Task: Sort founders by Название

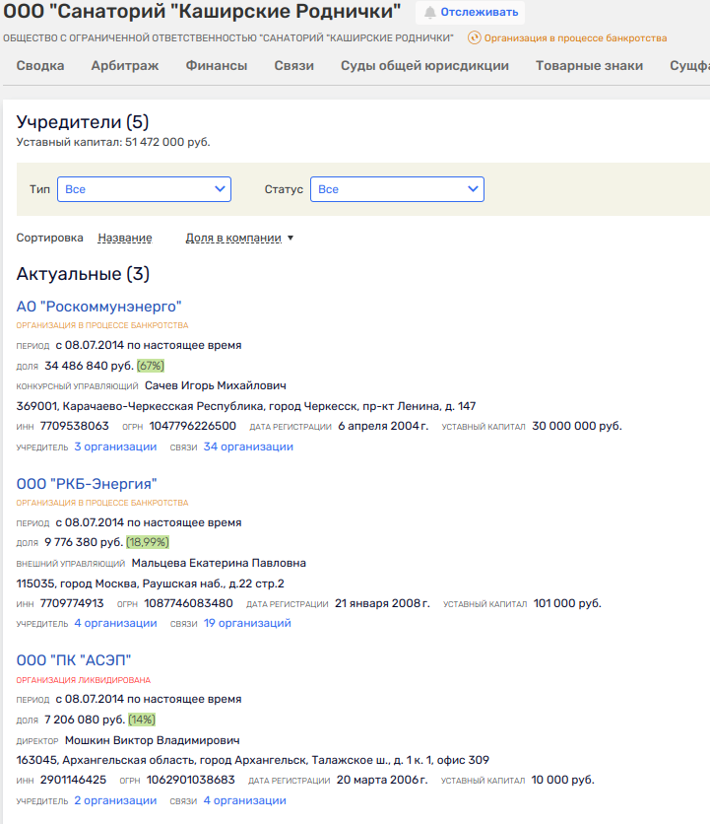Action: tap(125, 239)
